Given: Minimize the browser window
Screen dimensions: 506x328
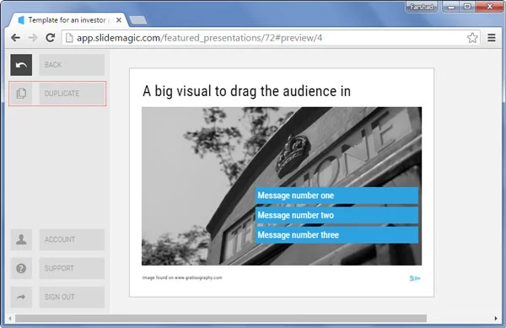Looking at the screenshot, I should pyautogui.click(x=451, y=7).
